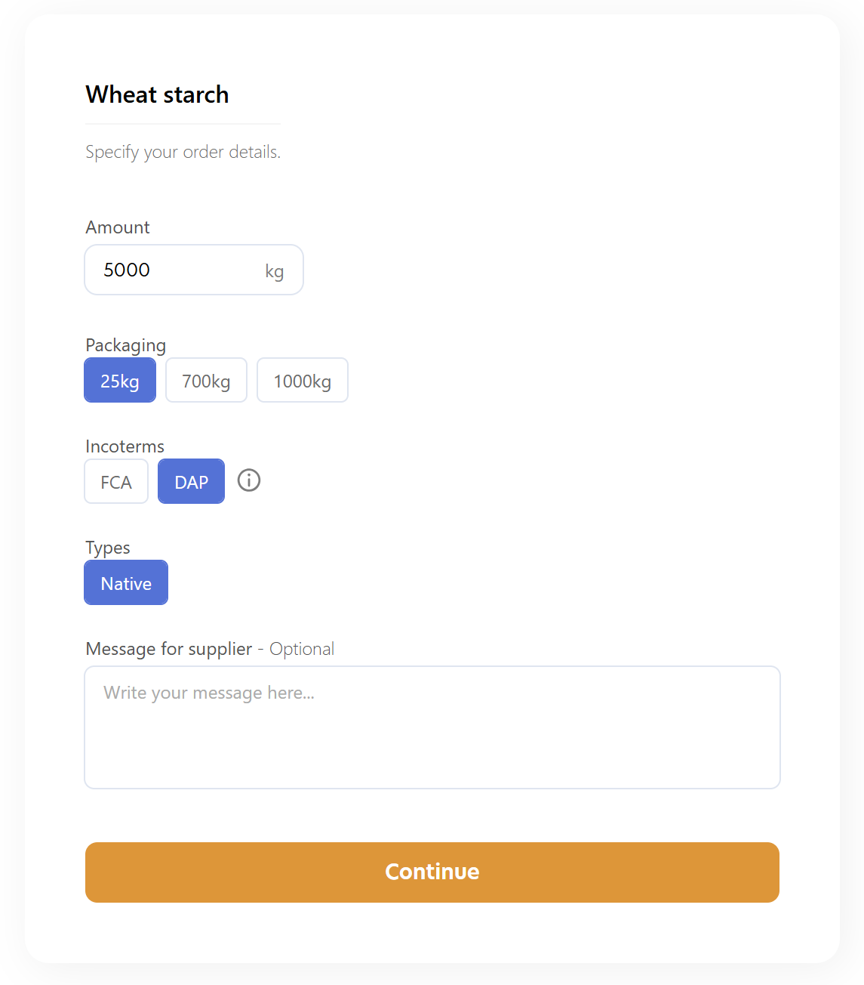Click the 5000 value in Amount field

(x=127, y=270)
